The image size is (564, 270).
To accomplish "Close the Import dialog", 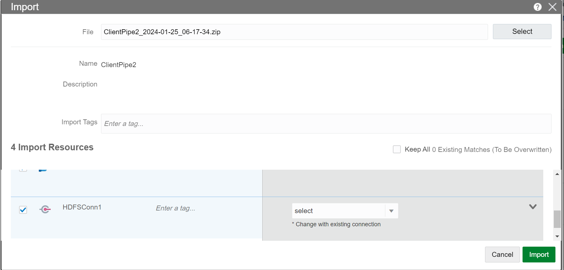I will pyautogui.click(x=552, y=7).
